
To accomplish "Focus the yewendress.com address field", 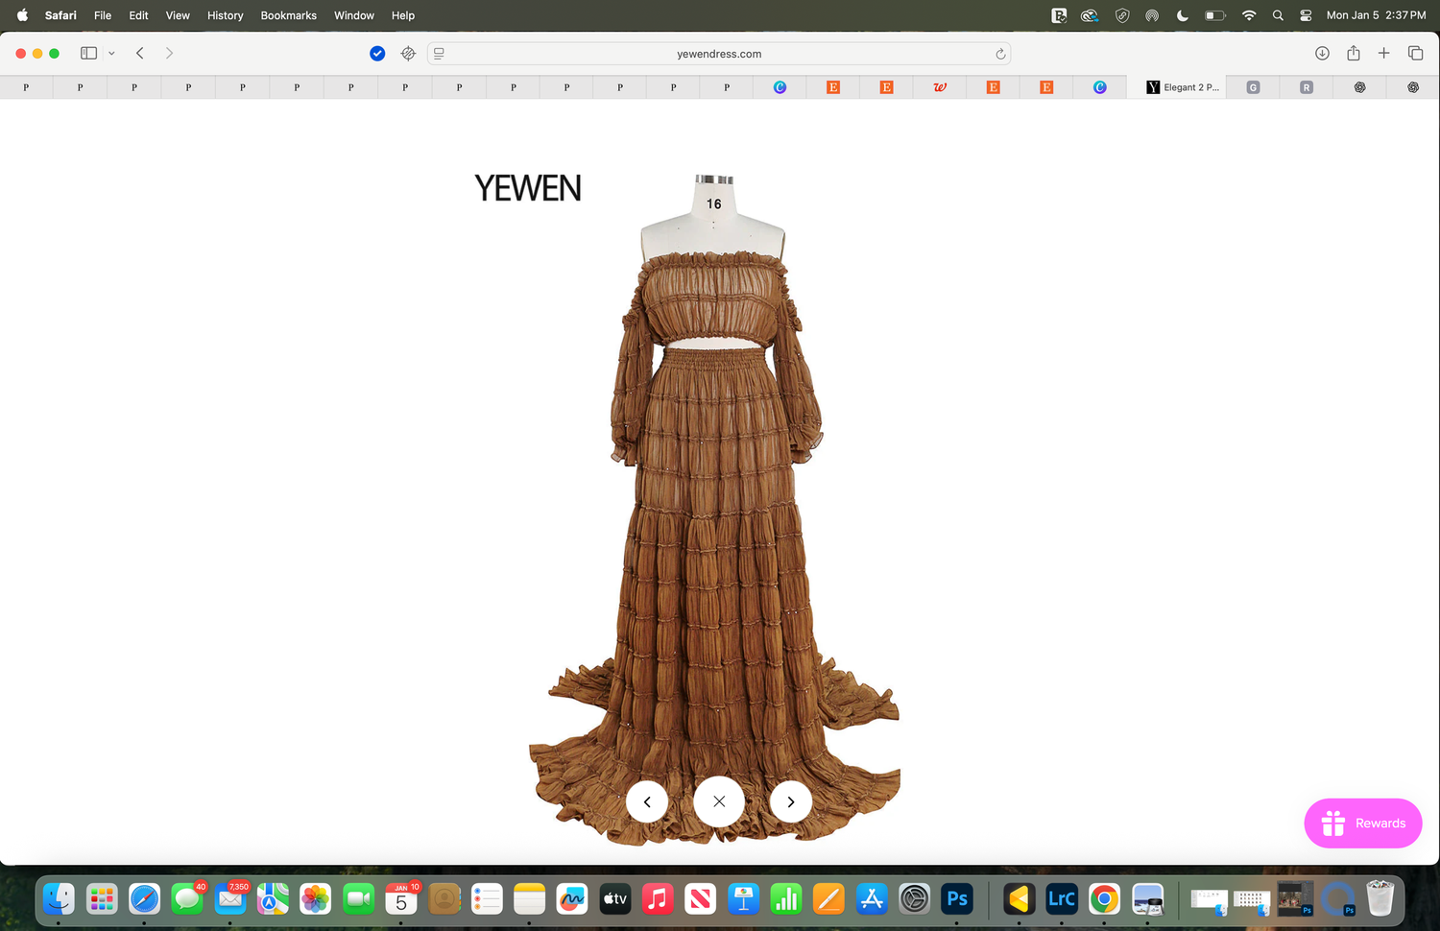I will tap(719, 54).
